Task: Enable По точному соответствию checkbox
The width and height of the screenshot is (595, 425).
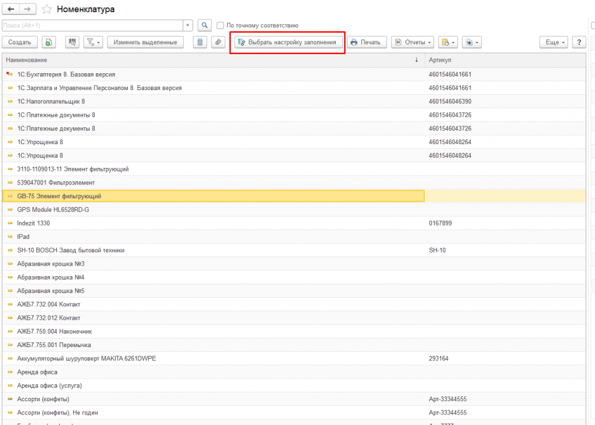Action: pyautogui.click(x=220, y=26)
